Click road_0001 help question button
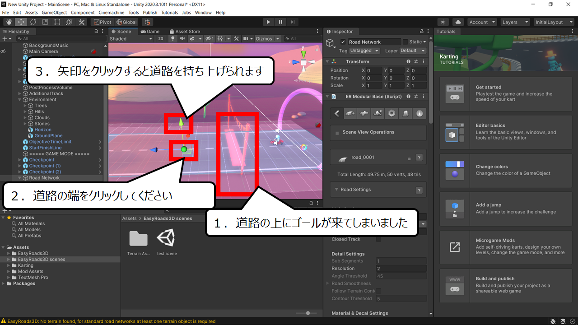Viewport: 578px width, 325px height. click(419, 158)
